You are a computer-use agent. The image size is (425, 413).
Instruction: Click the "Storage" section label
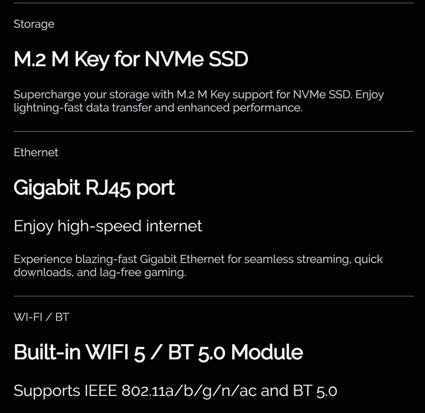click(34, 24)
